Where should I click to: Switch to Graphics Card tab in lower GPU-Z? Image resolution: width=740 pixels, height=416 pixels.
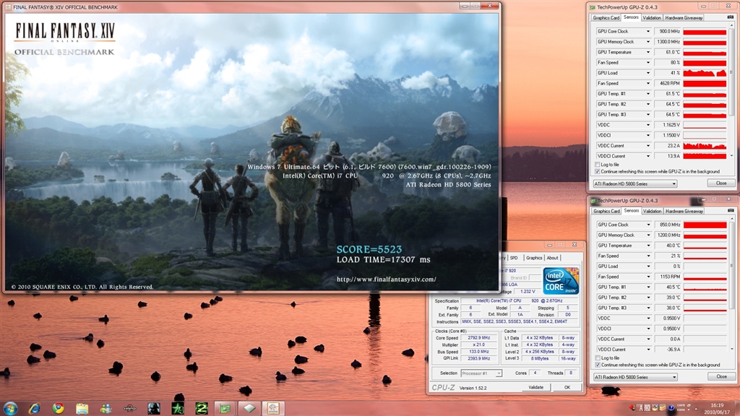[x=606, y=211]
